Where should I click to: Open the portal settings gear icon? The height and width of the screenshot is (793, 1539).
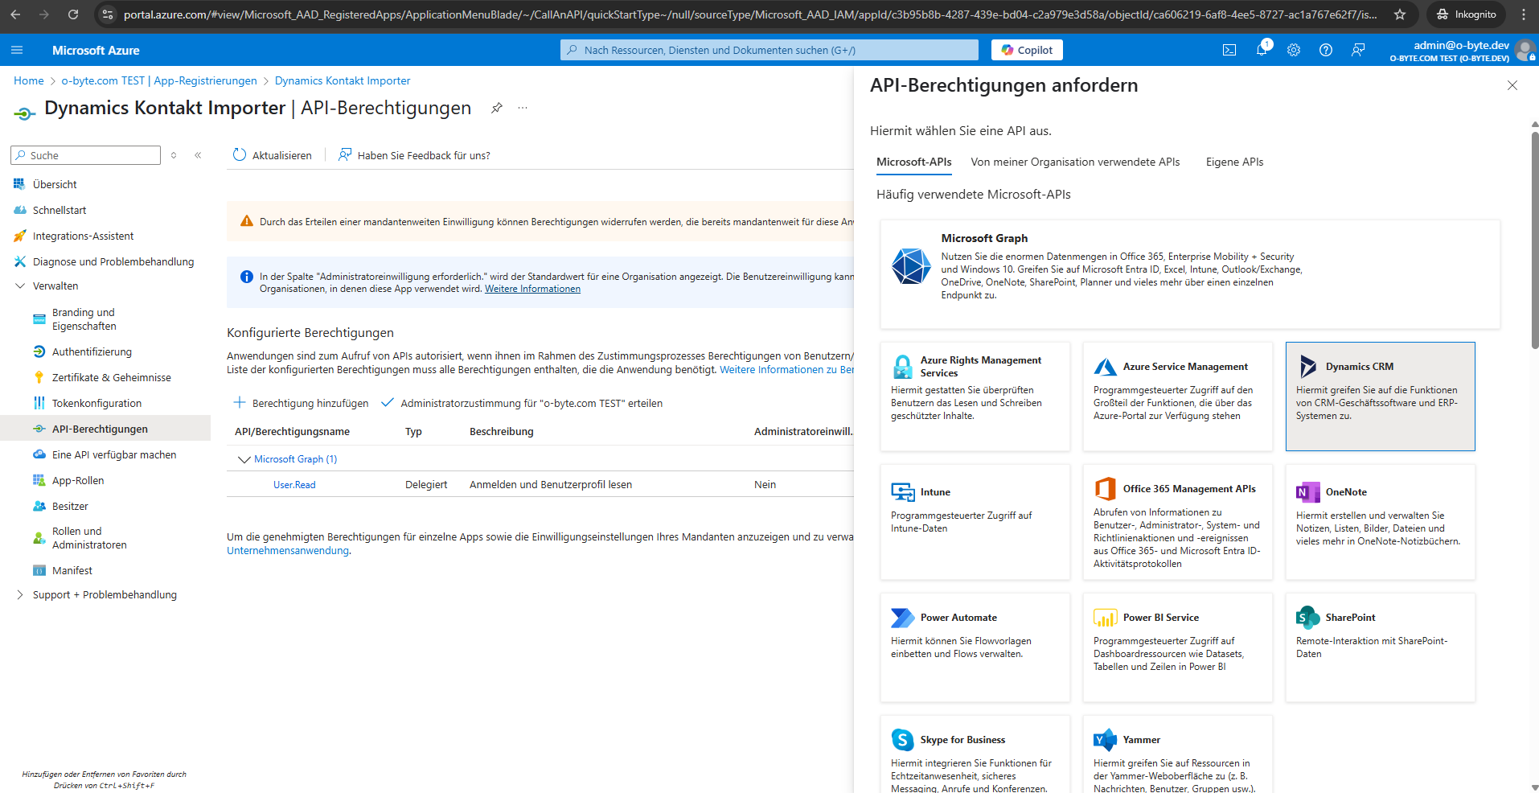(1294, 50)
